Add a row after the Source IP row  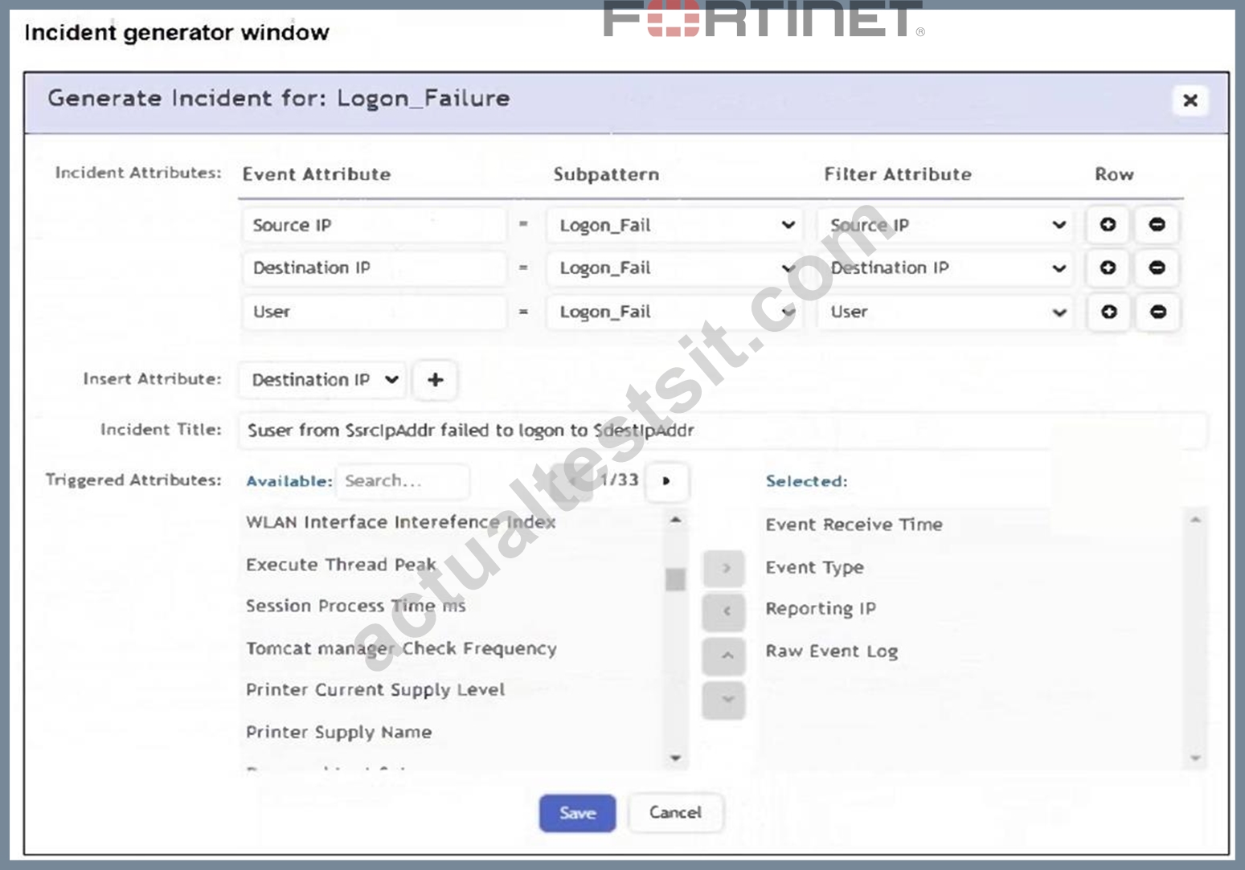(x=1108, y=225)
